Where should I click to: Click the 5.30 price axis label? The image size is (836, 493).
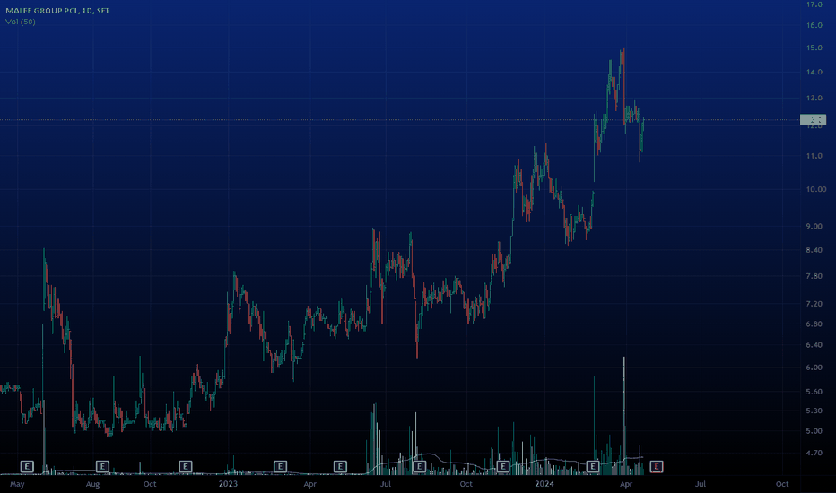(814, 411)
